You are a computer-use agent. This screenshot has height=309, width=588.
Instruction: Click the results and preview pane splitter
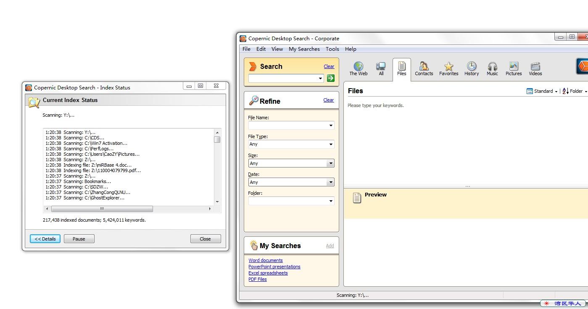467,186
